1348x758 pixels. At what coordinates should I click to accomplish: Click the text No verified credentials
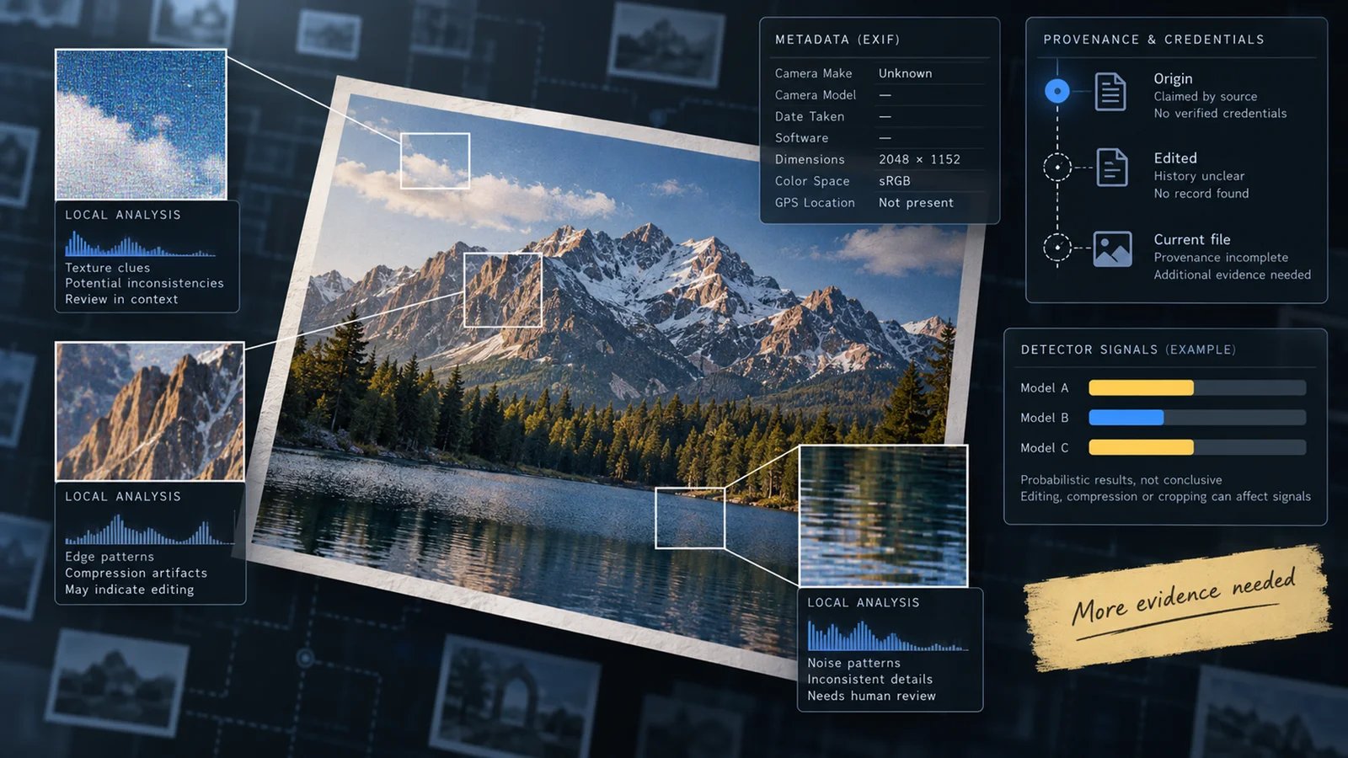pyautogui.click(x=1220, y=114)
